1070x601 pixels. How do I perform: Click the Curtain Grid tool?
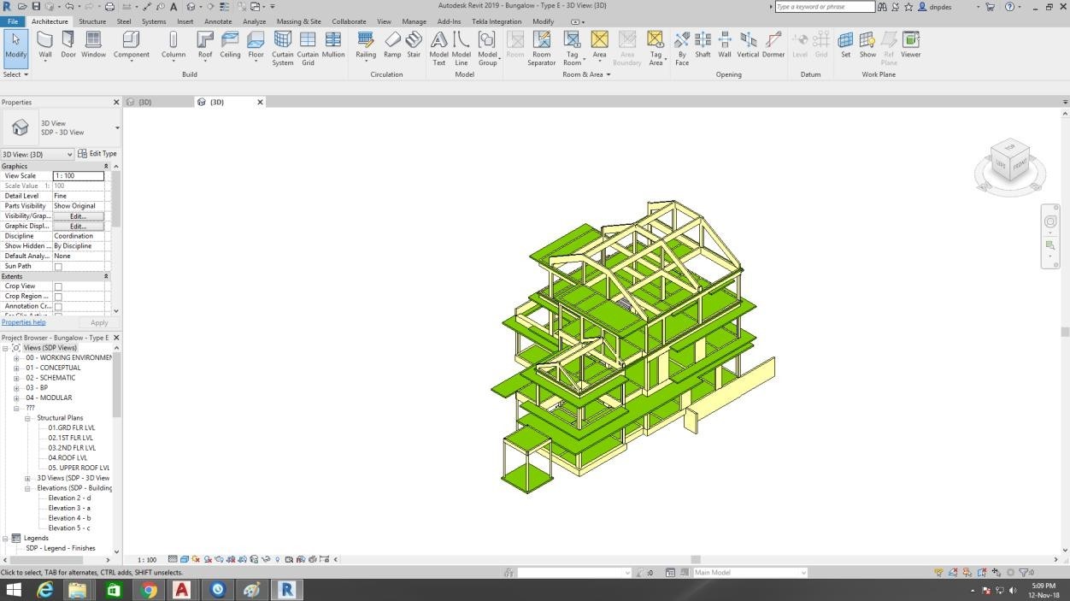308,44
